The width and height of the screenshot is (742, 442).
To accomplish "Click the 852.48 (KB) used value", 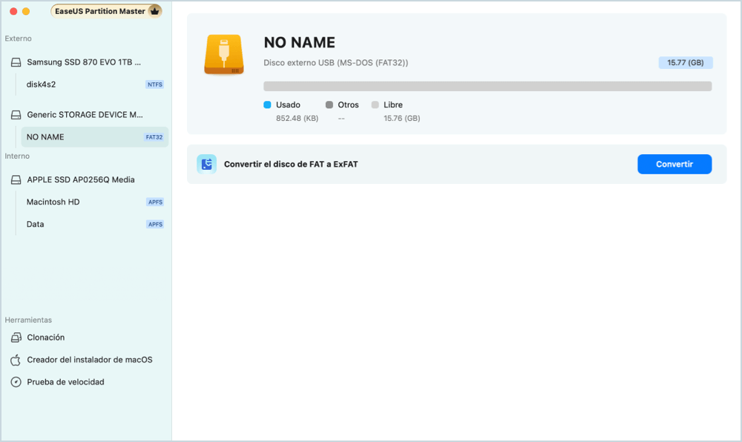I will (x=298, y=118).
